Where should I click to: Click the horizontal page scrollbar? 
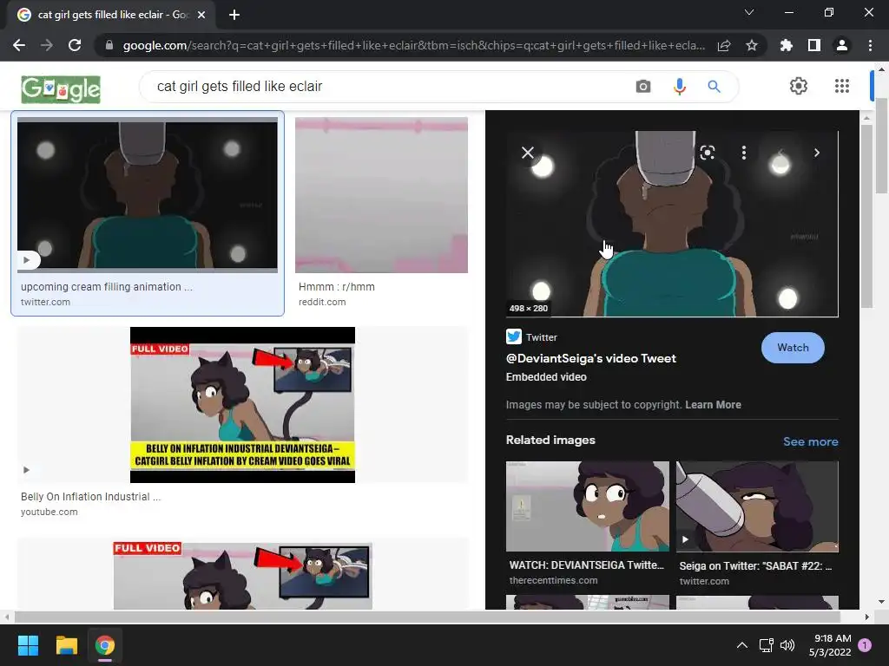point(427,617)
